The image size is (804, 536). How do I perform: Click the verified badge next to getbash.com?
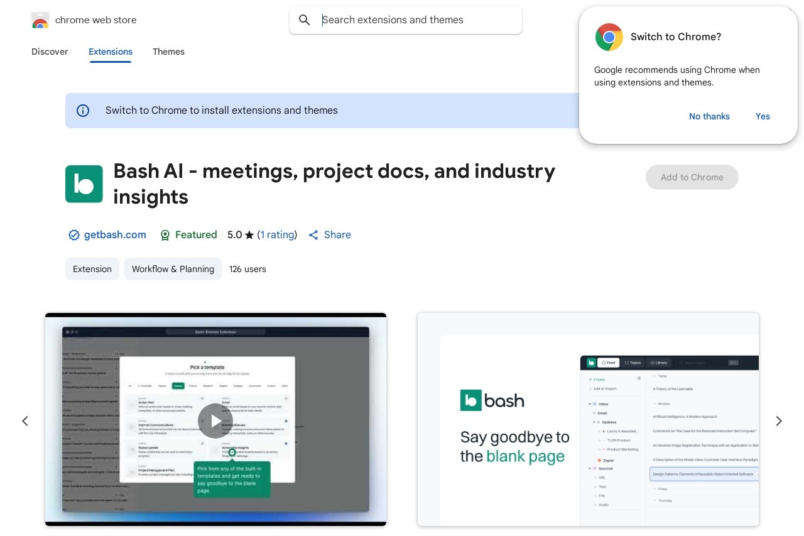[74, 235]
